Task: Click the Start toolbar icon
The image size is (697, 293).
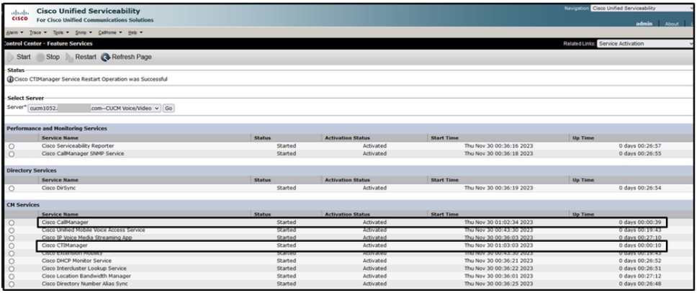Action: 10,57
